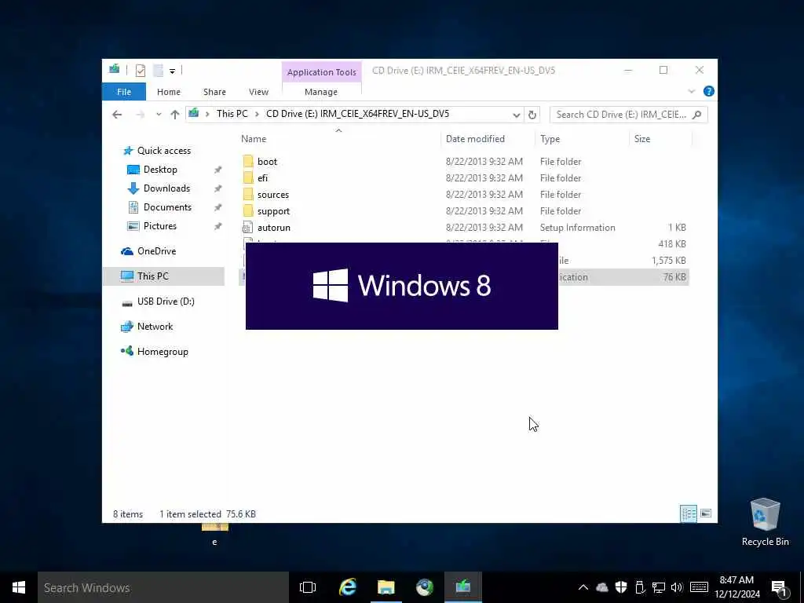Select the Manage tab under Application Tools

[x=321, y=92]
